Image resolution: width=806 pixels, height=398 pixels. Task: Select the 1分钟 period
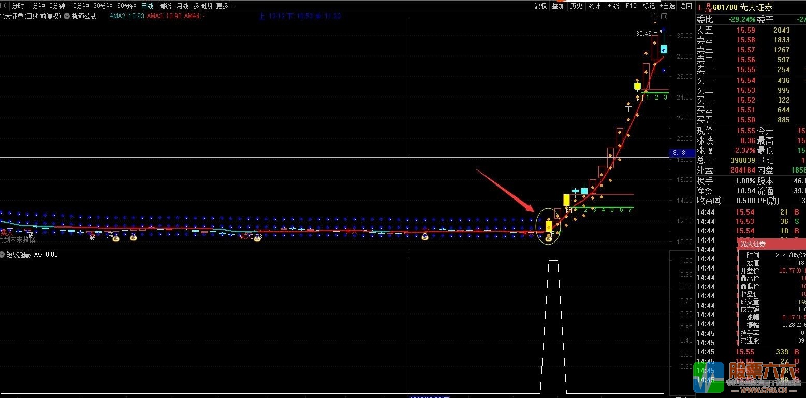tap(37, 6)
